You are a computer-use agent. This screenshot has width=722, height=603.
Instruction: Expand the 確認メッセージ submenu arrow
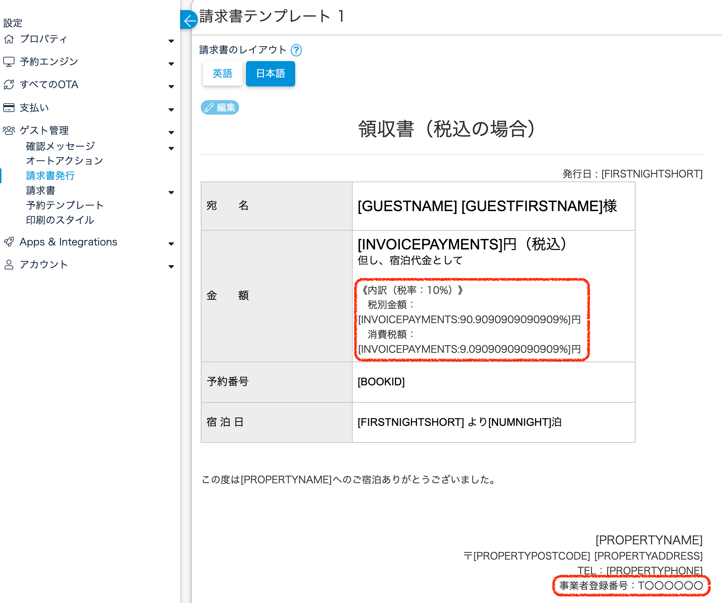171,148
